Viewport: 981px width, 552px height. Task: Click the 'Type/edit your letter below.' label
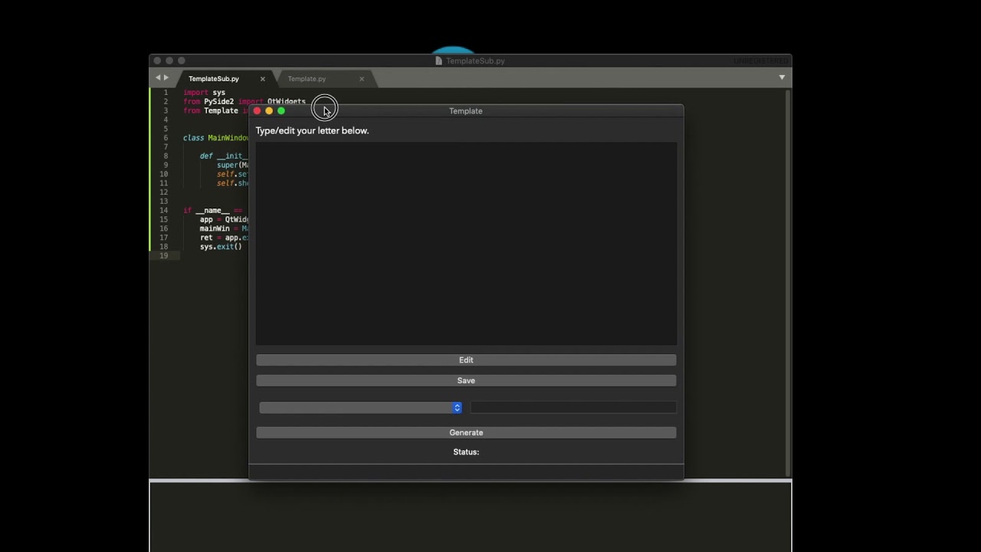(x=312, y=130)
